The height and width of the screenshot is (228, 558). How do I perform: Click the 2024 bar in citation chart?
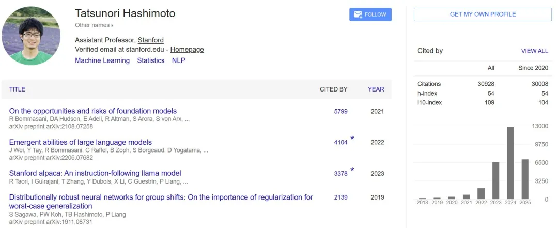[510, 163]
